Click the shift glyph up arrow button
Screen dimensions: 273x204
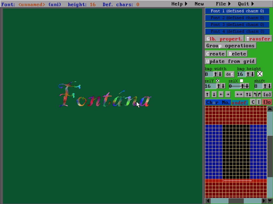click(207, 94)
